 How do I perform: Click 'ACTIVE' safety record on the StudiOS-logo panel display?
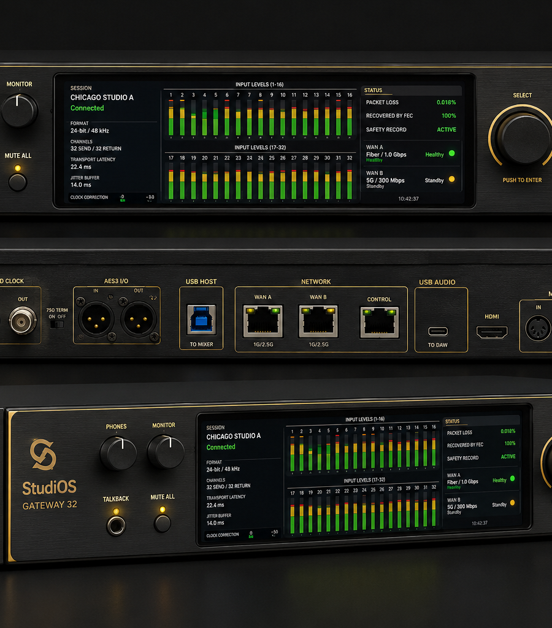(508, 456)
